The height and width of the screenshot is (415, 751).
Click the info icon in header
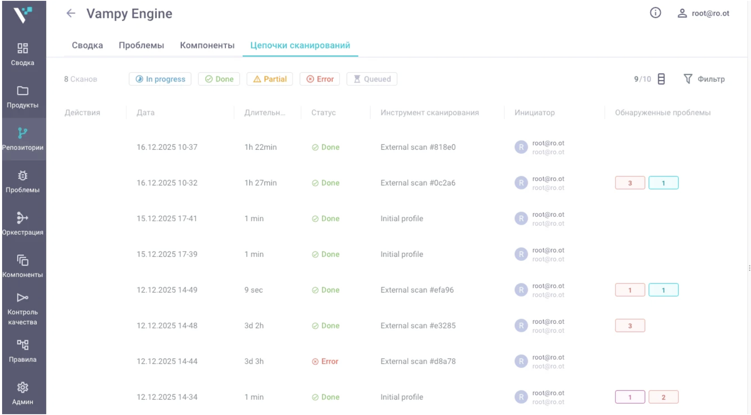(x=655, y=13)
